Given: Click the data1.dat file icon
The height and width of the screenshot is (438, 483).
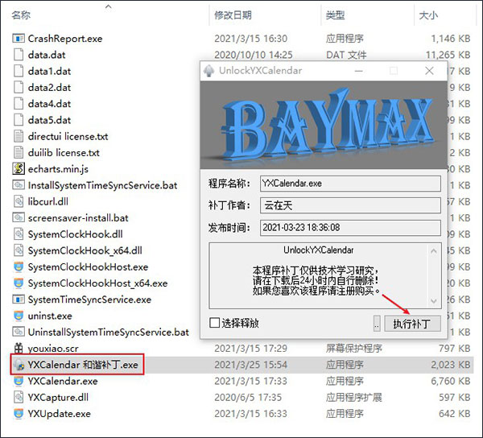Looking at the screenshot, I should (19, 71).
